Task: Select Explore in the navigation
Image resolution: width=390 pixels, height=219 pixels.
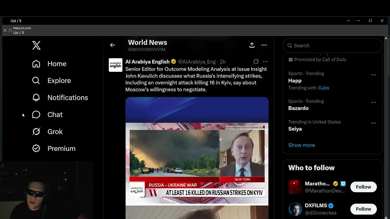Action: (x=59, y=81)
